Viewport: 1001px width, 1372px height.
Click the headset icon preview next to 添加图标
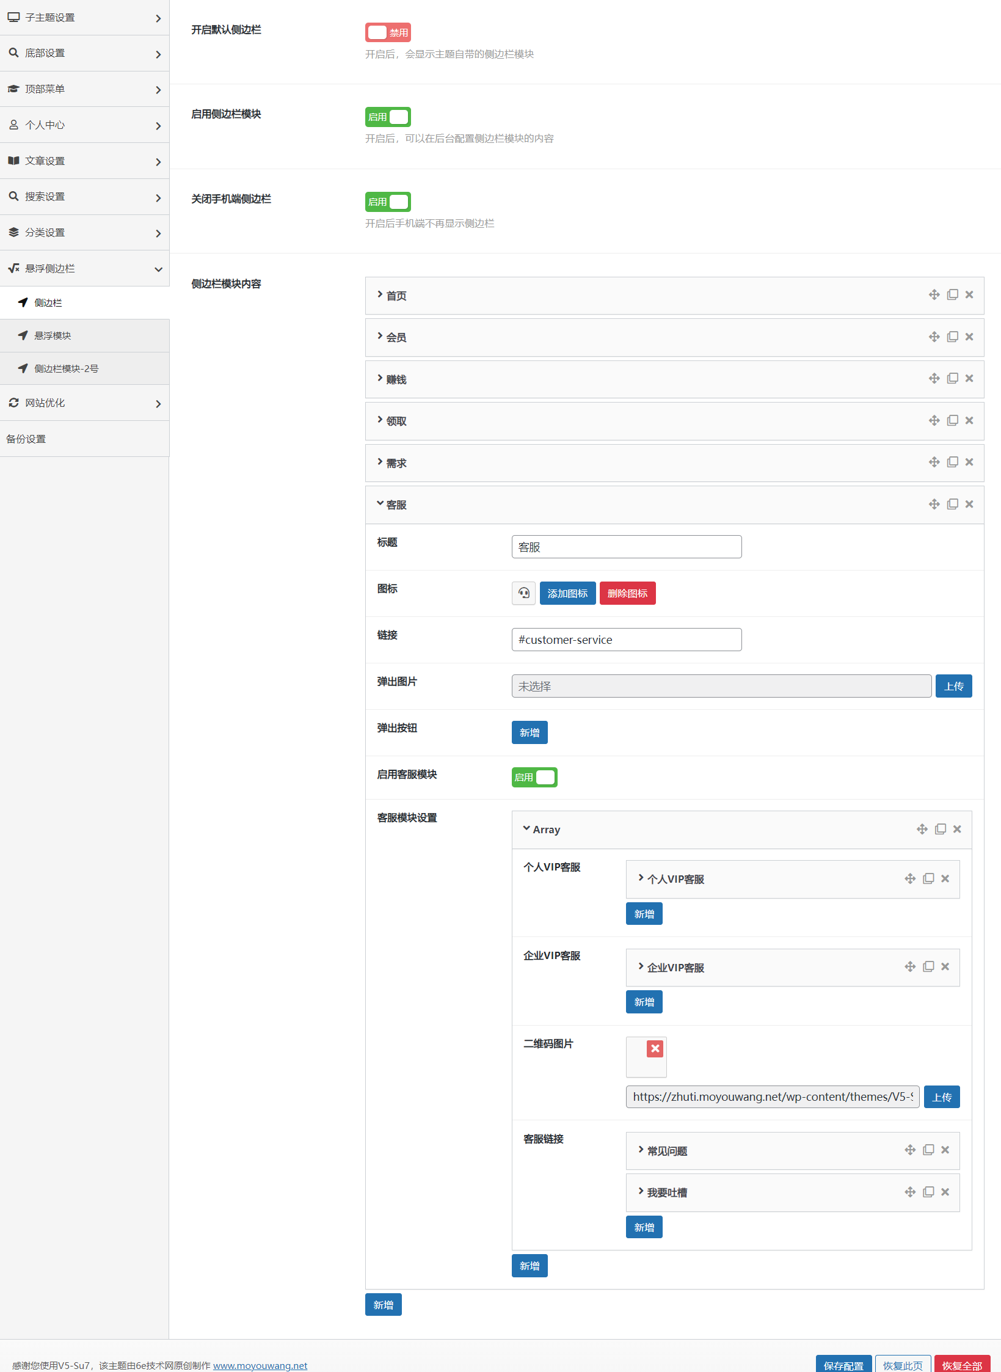click(523, 593)
